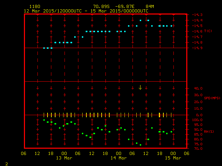Viewport: 222px width, 166px height.
Task: Select the 13 Mar date label
Action: click(64, 158)
